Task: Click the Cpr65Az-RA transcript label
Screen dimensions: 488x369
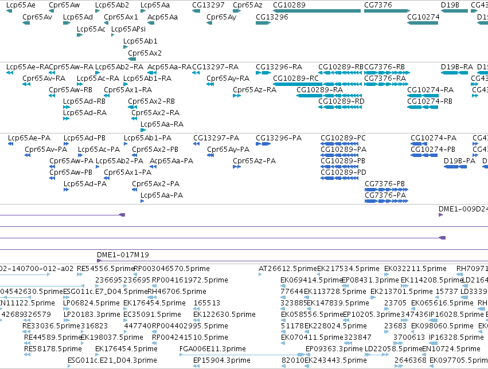Action: (254, 90)
